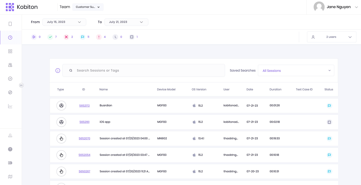
Task: Open the map icon in sidebar
Action: pyautogui.click(x=10, y=177)
